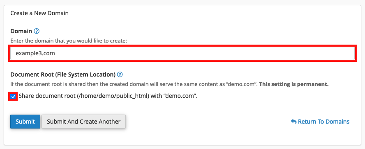Uncheck the Share document root checkbox
The height and width of the screenshot is (149, 365).
13,96
